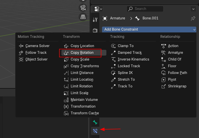Select Bone.001 in the breadcrumb path
Screen dimensions: 199x138
point(150,18)
